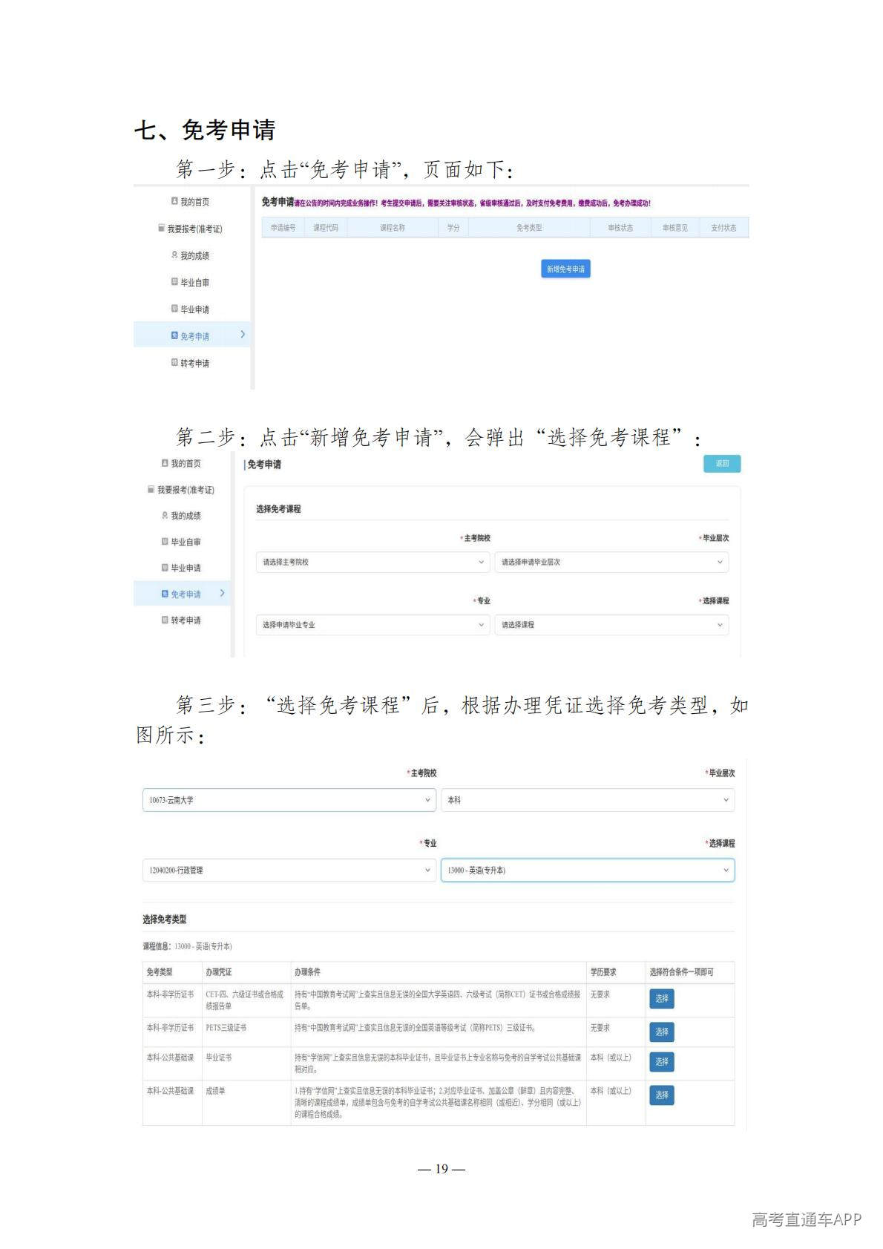Click the 我的首页 icon in the topmost sidebar
Viewport: 883px width, 1249px height.
174,201
